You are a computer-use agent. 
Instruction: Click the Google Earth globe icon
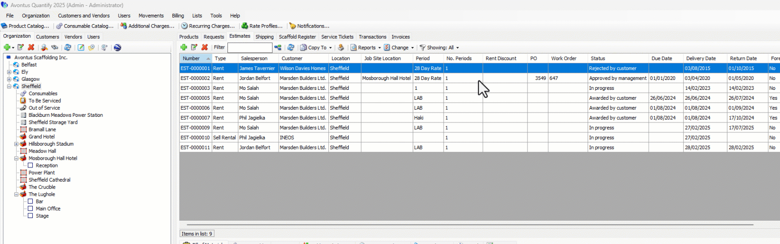click(118, 47)
